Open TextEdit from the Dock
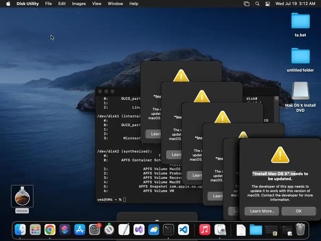 (x=124, y=229)
